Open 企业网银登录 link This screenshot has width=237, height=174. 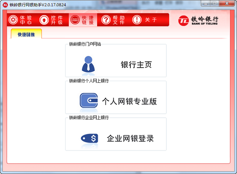pos(130,138)
